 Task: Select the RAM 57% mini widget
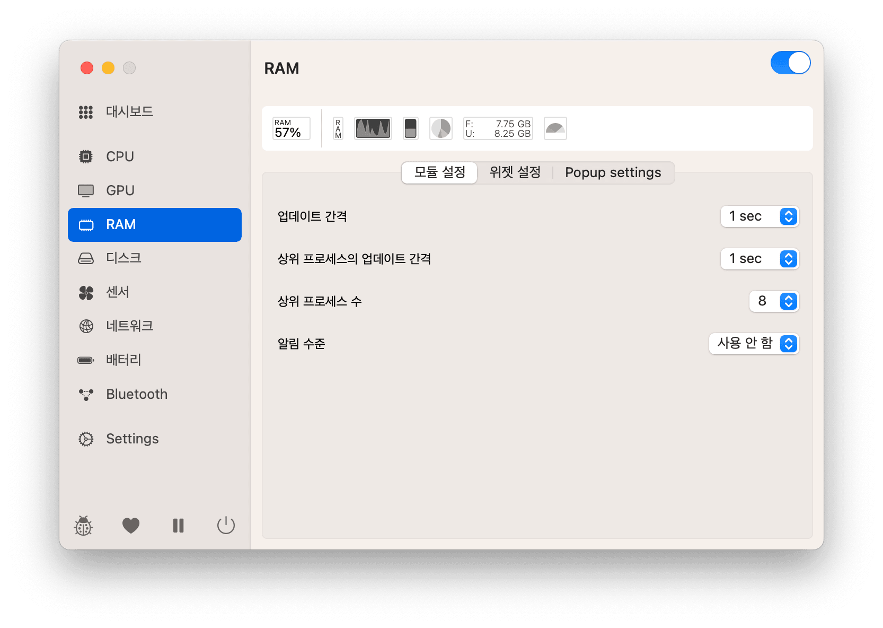point(291,128)
